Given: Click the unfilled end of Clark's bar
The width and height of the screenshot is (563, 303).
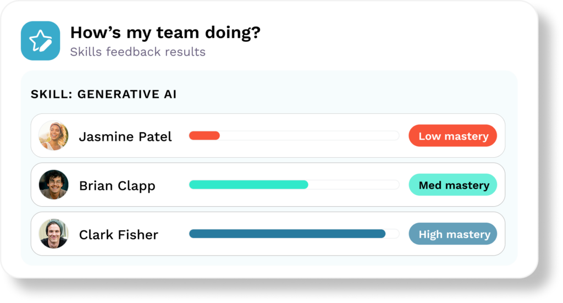Looking at the screenshot, I should 393,234.
